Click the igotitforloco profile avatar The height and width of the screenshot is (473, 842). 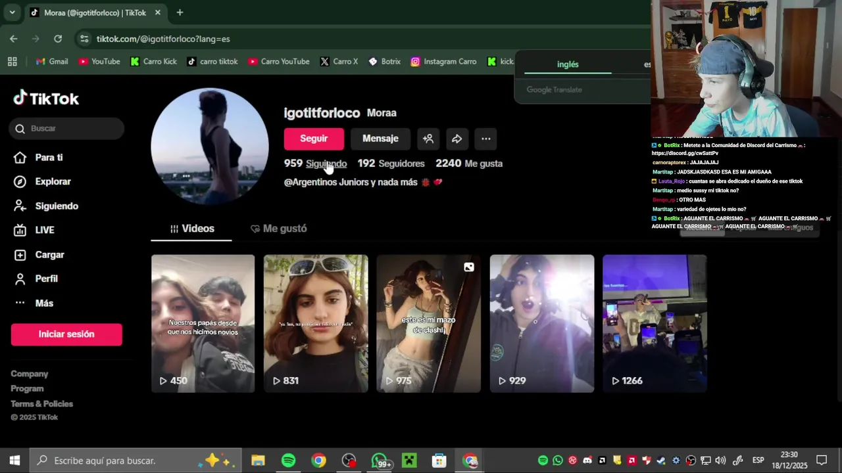click(210, 146)
